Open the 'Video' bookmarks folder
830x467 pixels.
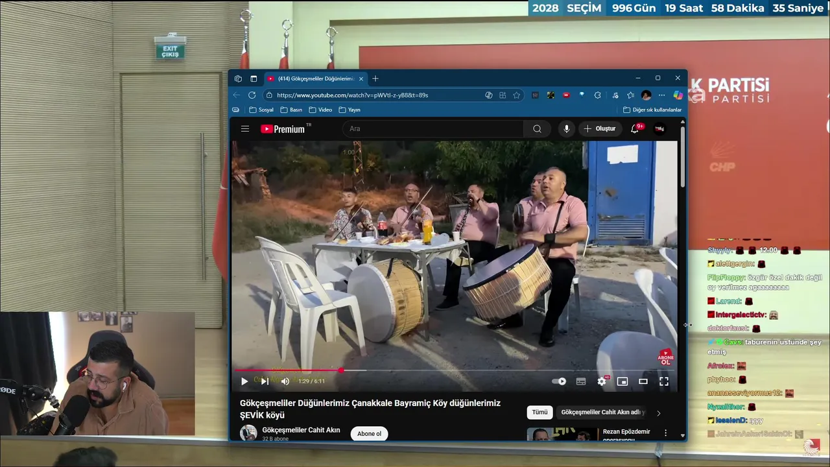click(x=320, y=110)
